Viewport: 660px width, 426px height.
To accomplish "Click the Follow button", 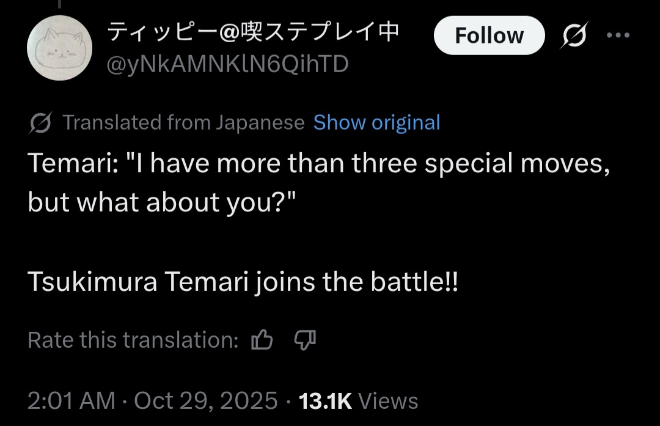I will 489,35.
